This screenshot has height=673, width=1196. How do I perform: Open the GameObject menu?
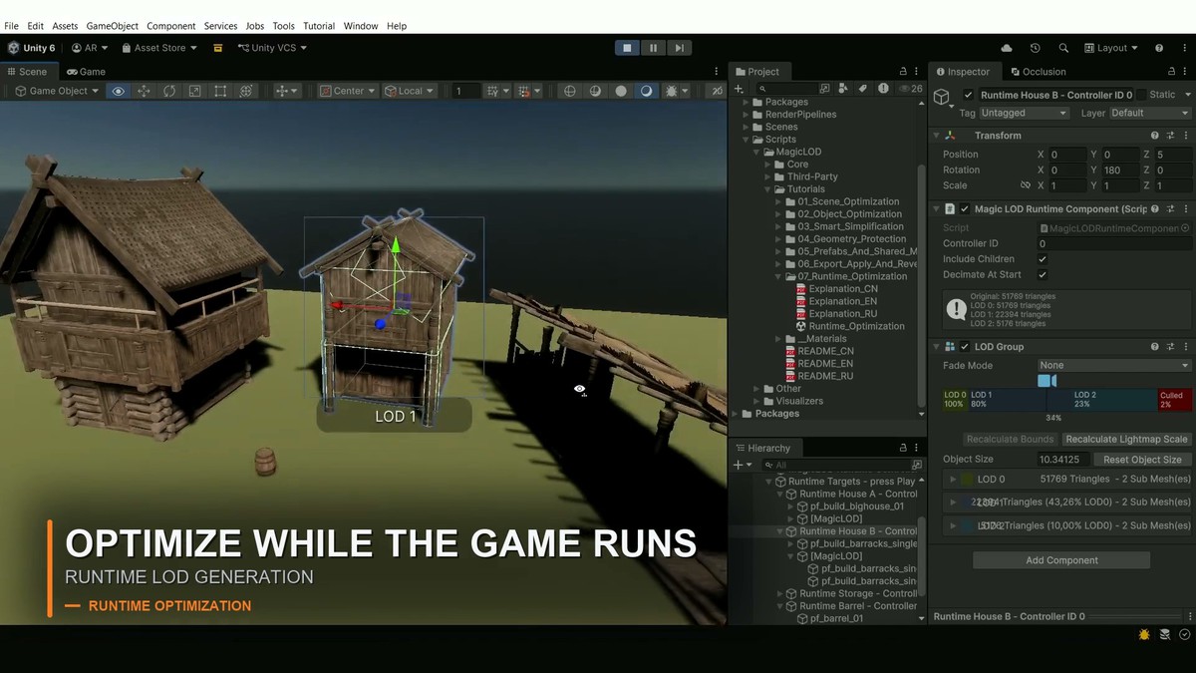(112, 26)
